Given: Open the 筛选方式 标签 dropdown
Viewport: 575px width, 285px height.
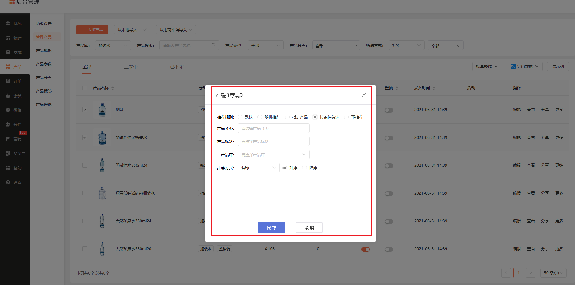Looking at the screenshot, I should (x=407, y=46).
